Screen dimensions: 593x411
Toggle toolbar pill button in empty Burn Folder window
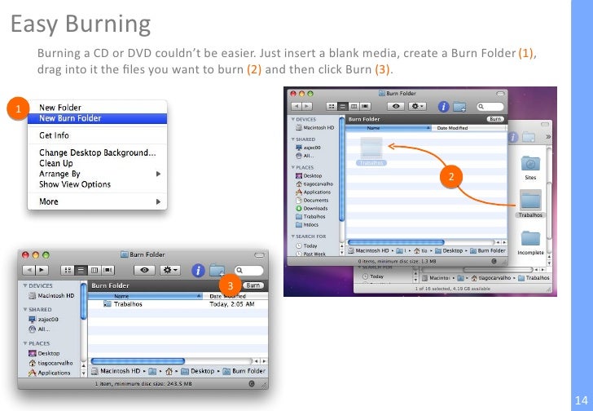click(x=500, y=94)
